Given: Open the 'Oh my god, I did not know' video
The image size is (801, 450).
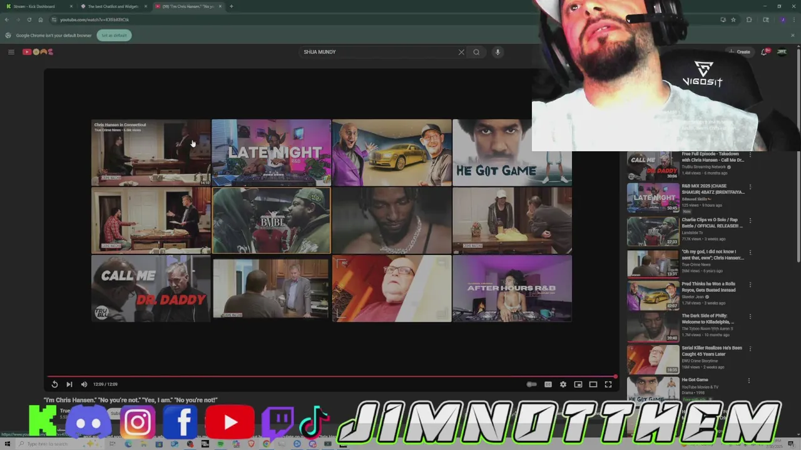Looking at the screenshot, I should 713,254.
